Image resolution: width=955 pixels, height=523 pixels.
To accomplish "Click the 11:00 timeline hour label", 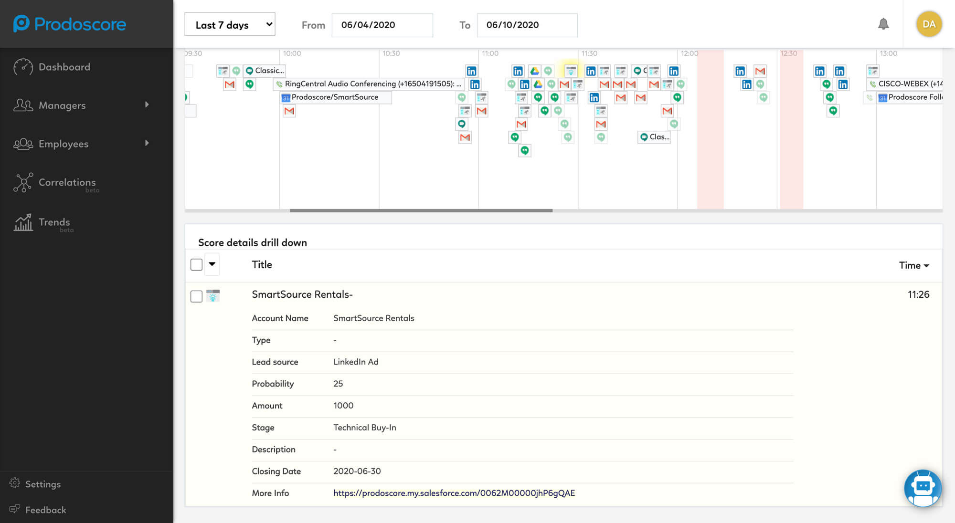I will tap(490, 53).
